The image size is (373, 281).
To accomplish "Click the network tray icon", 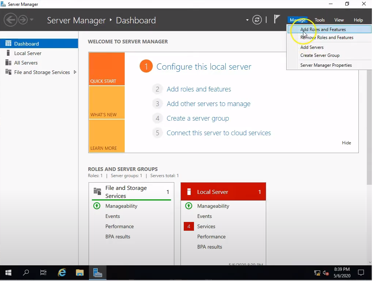I will coord(317,273).
